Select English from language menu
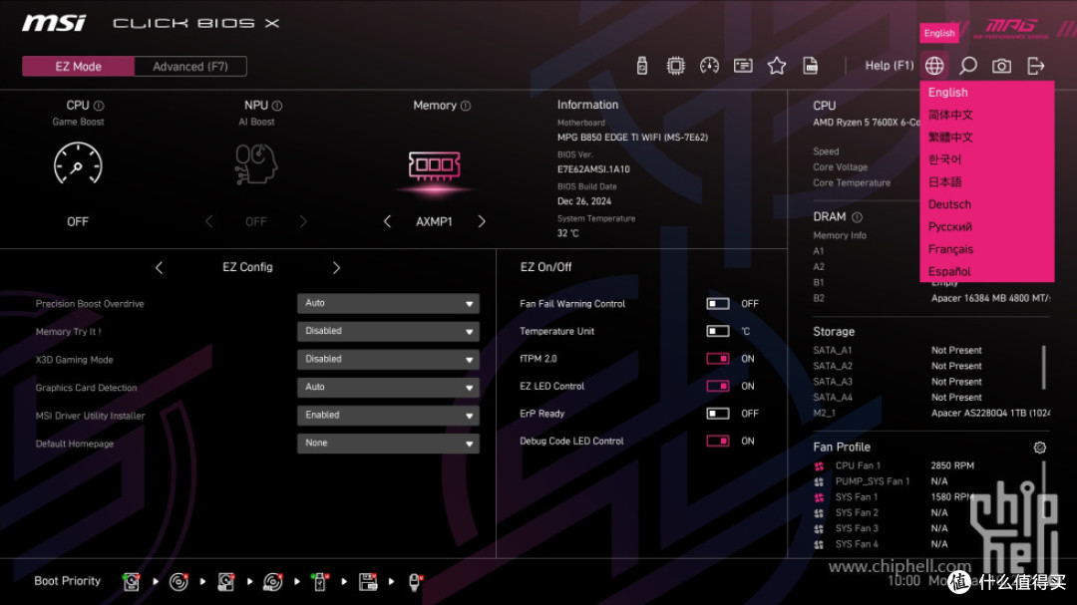Viewport: 1077px width, 605px height. point(986,93)
